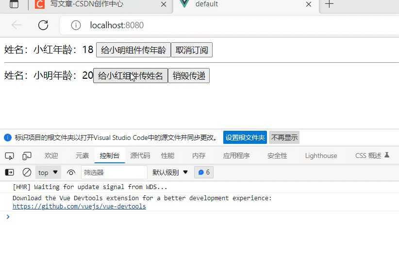Click the 给小红组件传姓名 button

click(x=131, y=76)
